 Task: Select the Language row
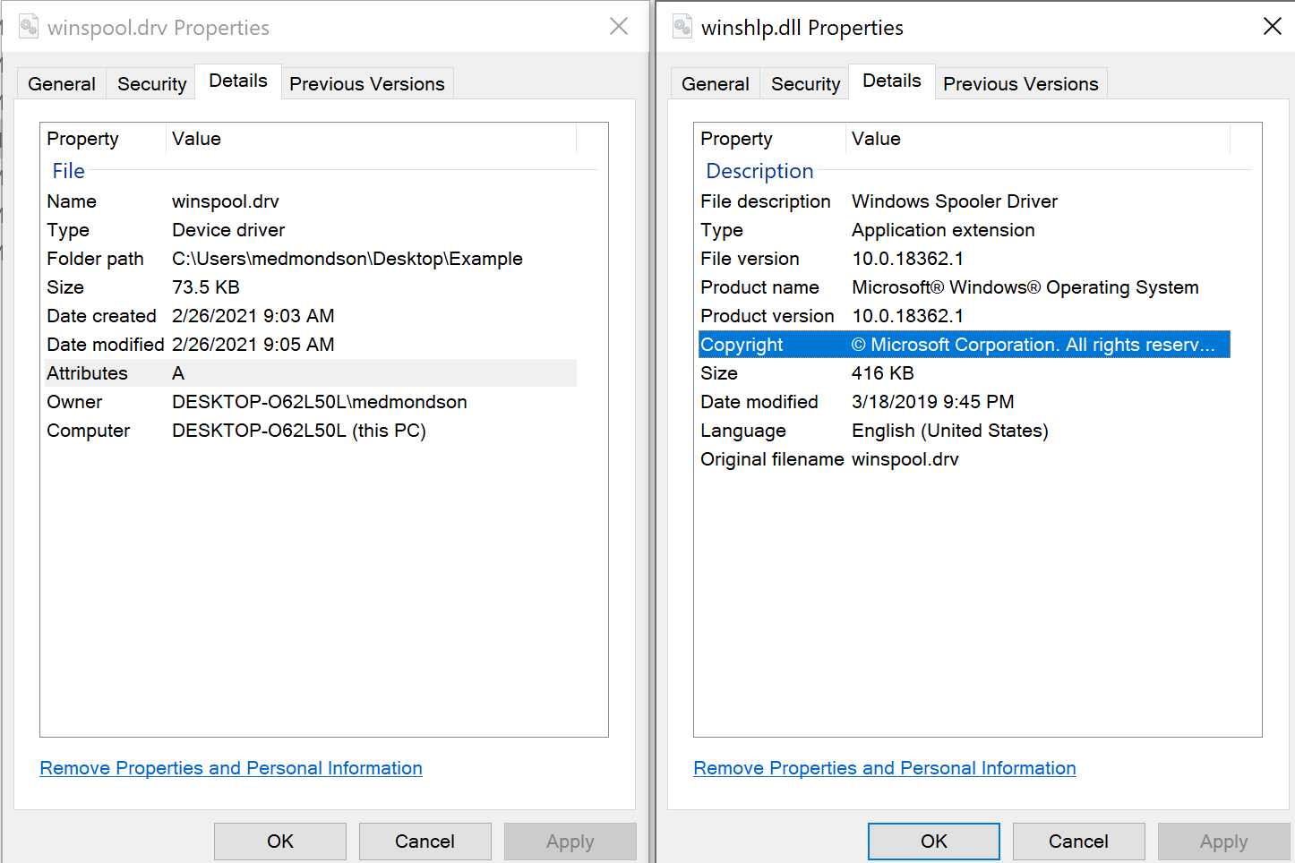(x=964, y=431)
